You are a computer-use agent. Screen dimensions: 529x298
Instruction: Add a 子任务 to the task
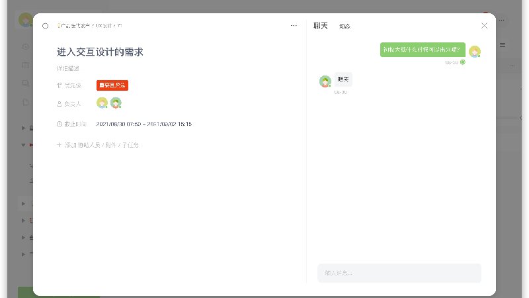[x=130, y=145]
